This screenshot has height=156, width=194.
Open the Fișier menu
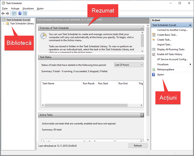5,9
